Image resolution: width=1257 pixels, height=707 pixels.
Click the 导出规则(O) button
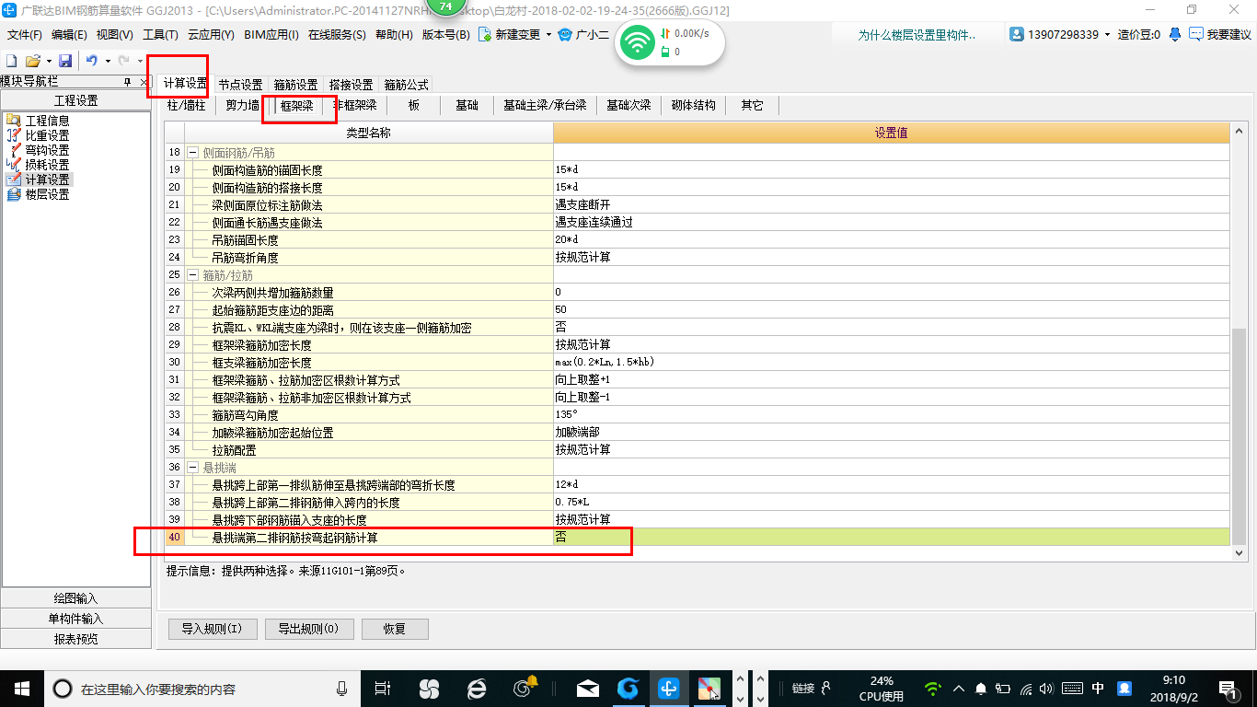point(308,630)
